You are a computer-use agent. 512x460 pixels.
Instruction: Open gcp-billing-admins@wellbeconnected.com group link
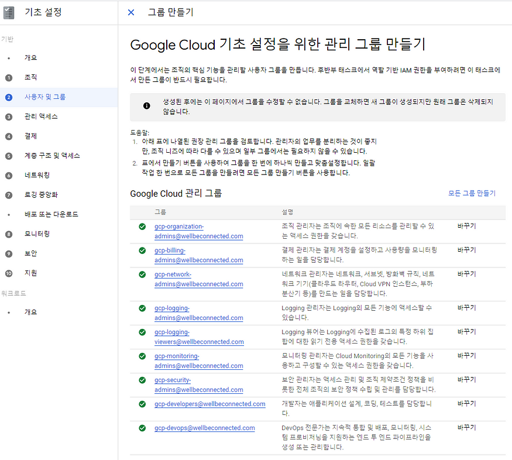[x=198, y=255]
